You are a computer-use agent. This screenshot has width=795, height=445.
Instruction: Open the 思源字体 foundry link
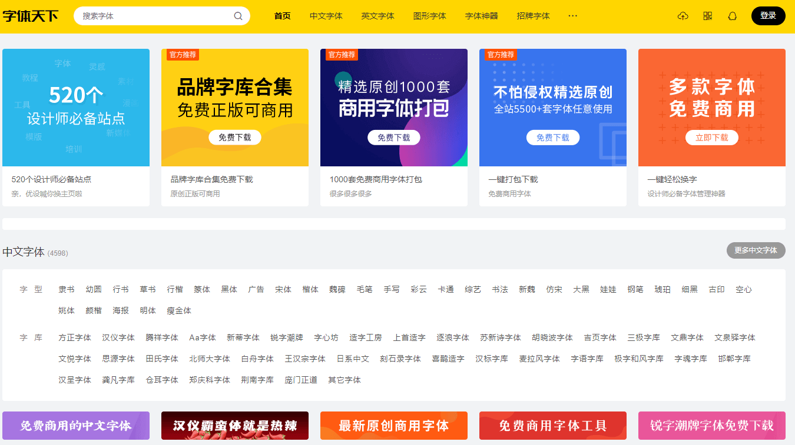tap(118, 359)
